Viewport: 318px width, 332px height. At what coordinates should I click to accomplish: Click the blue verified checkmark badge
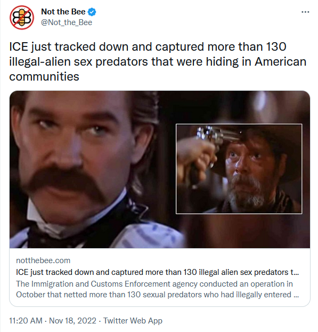[92, 12]
